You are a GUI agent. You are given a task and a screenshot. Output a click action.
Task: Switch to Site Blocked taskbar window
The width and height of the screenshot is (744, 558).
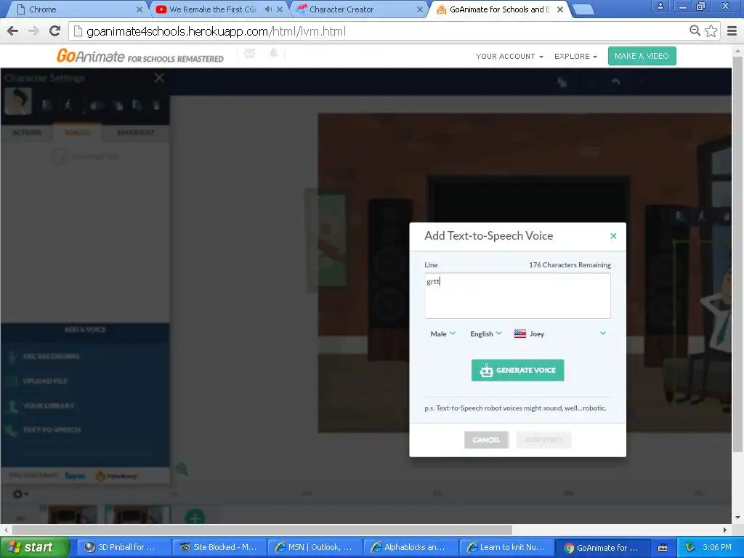pos(219,547)
